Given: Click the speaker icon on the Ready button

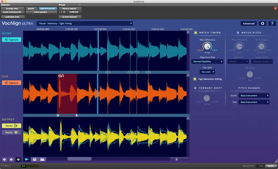Looking at the screenshot, I should pyautogui.click(x=16, y=132).
